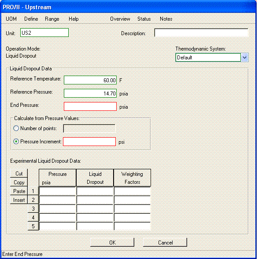Click the Reference Temperature field
Image resolution: width=258 pixels, height=259 pixels.
90,80
